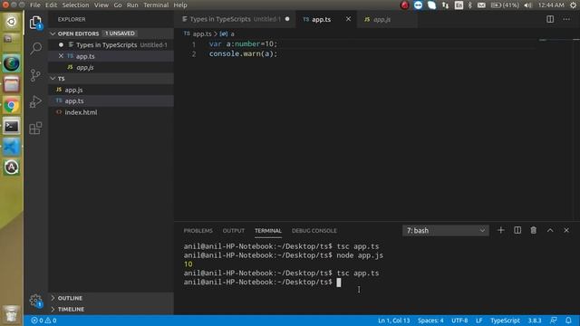Click Ln 1, Col 13 in status bar
The width and height of the screenshot is (580, 326).
pyautogui.click(x=393, y=321)
